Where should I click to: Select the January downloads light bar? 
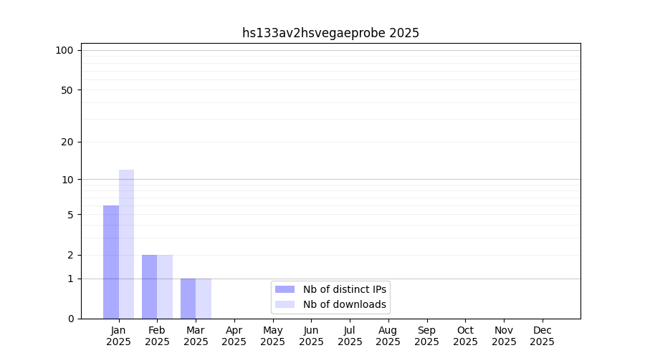point(127,244)
